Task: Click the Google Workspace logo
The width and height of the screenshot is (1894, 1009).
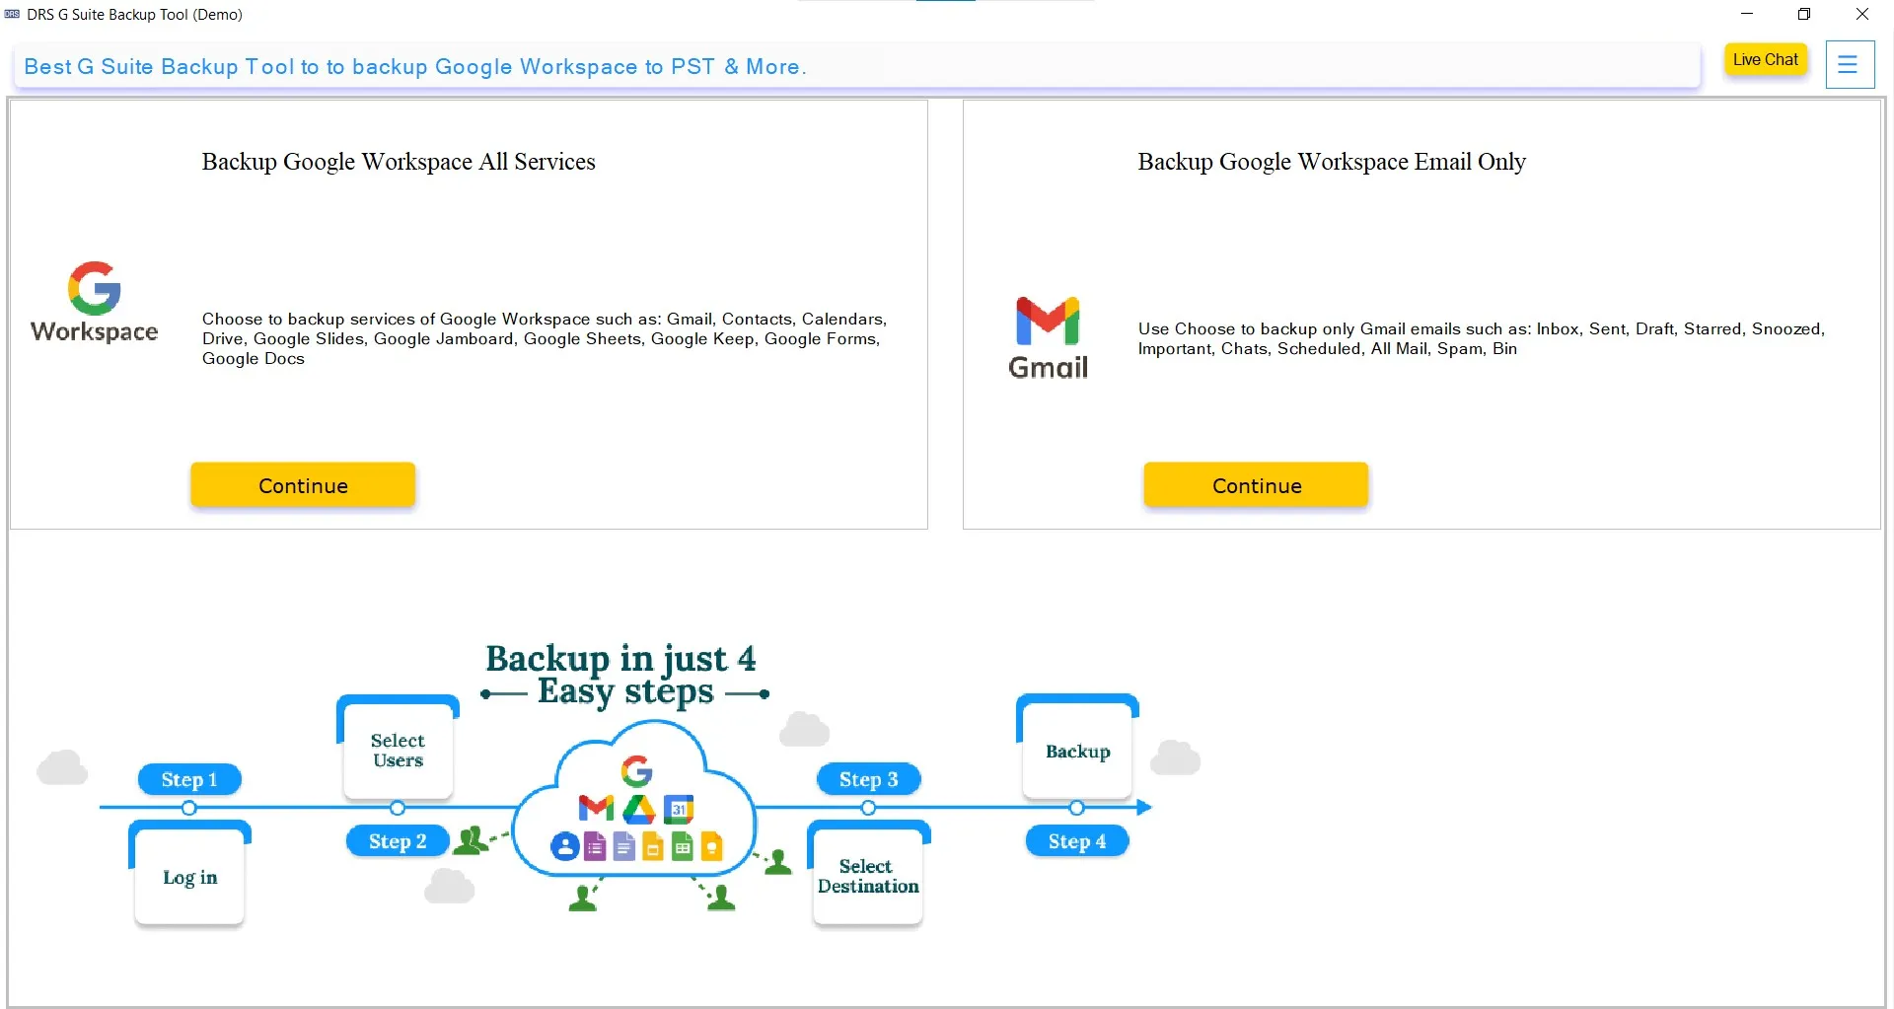Action: (95, 302)
